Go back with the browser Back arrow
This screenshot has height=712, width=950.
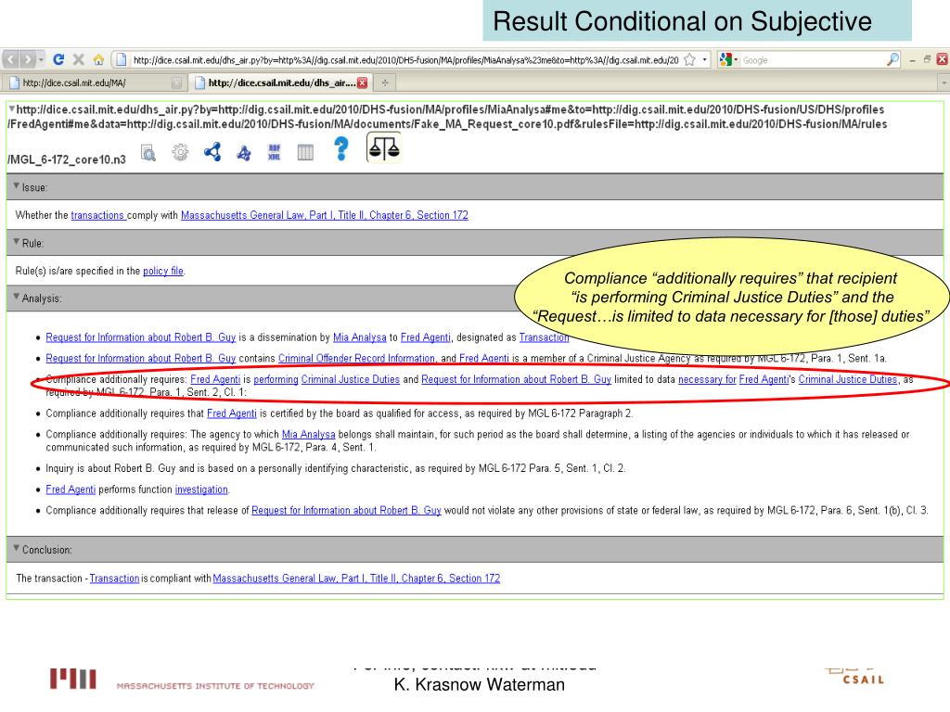point(11,59)
